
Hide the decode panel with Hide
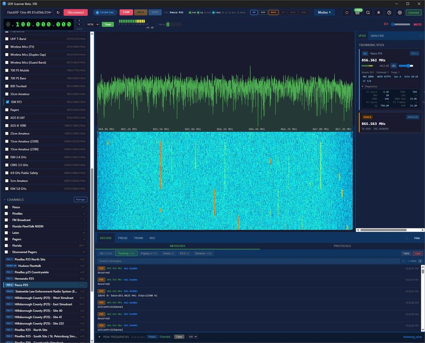(417, 238)
